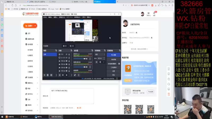
Task: Delete selected source with Sources trash icon
Action: [x=63, y=75]
